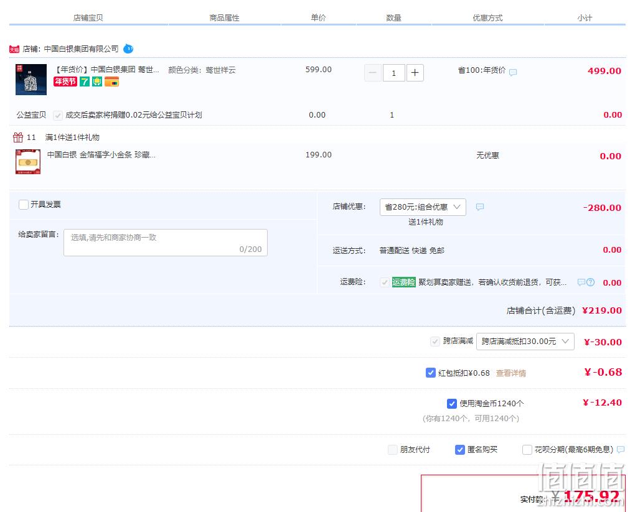Click the 店铺宝贝 column header
This screenshot has height=512, width=630.
[88, 17]
